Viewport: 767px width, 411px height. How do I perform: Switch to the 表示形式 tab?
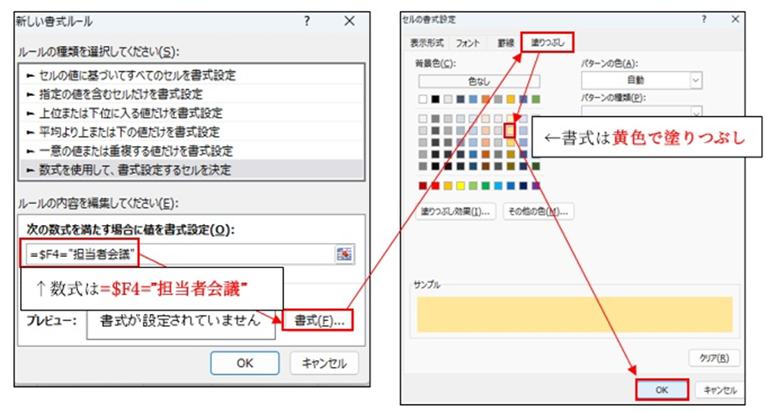pyautogui.click(x=427, y=42)
